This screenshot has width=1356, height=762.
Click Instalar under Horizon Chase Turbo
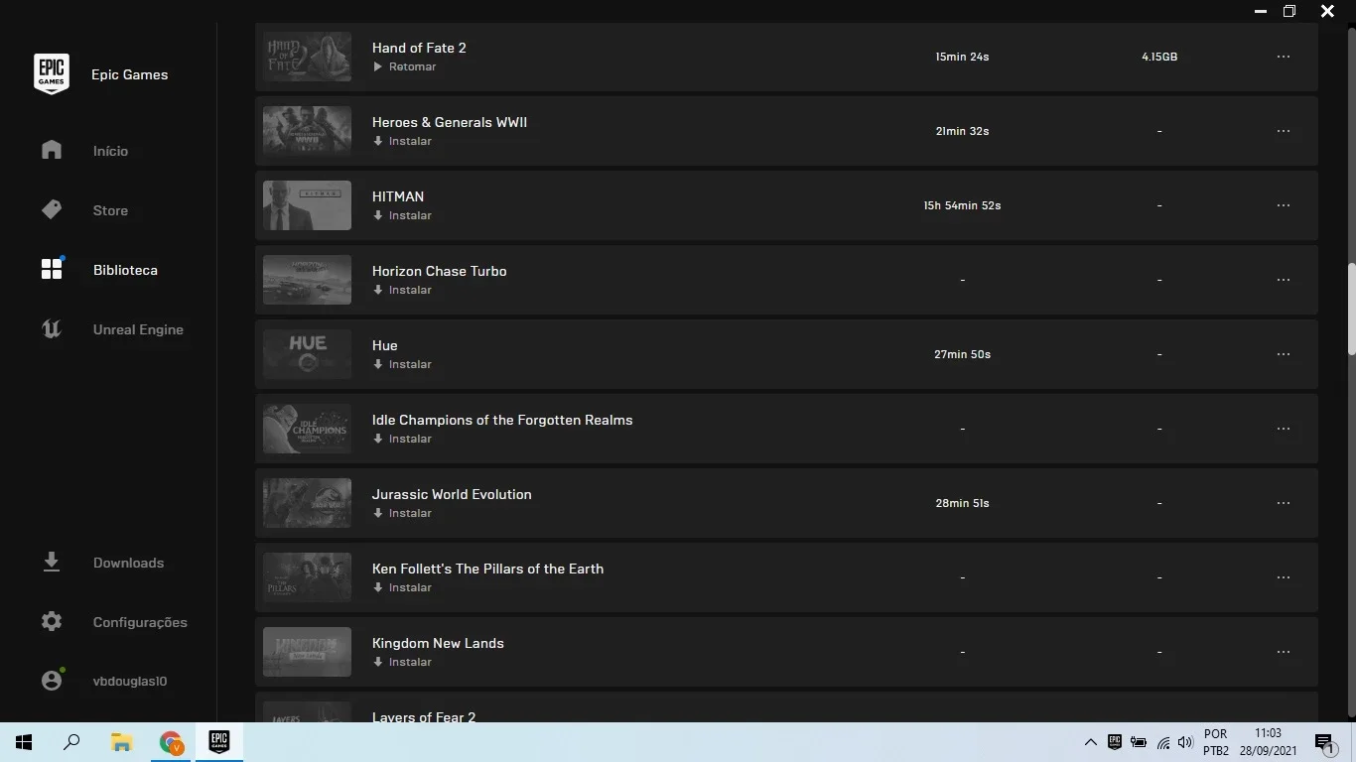coord(402,290)
